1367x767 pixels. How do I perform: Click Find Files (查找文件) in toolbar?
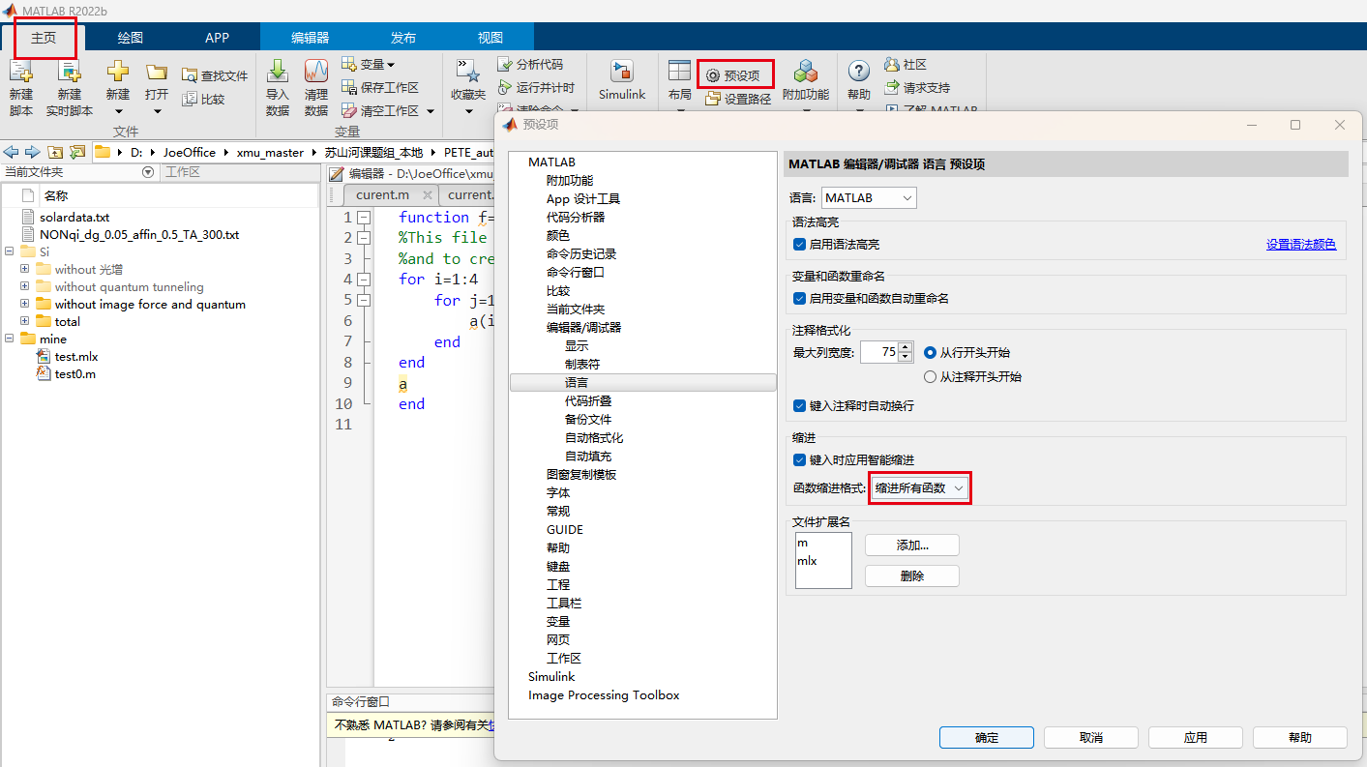215,75
